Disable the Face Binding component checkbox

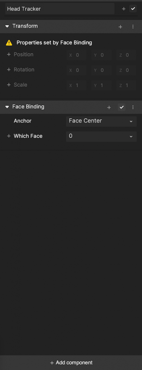pyautogui.click(x=121, y=107)
